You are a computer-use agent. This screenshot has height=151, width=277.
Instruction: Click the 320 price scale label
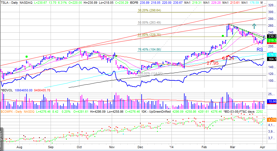click(x=272, y=5)
